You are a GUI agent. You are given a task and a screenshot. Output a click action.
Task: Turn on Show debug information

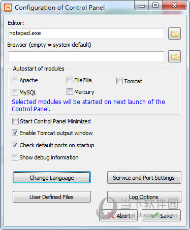(15, 157)
